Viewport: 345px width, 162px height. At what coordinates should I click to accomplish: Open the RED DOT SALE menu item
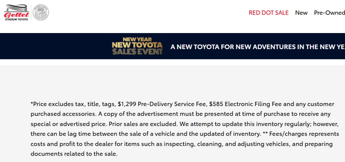tap(268, 13)
